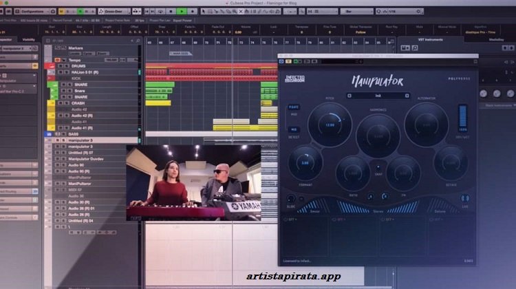Hit the Stop button in the transport

171,12
